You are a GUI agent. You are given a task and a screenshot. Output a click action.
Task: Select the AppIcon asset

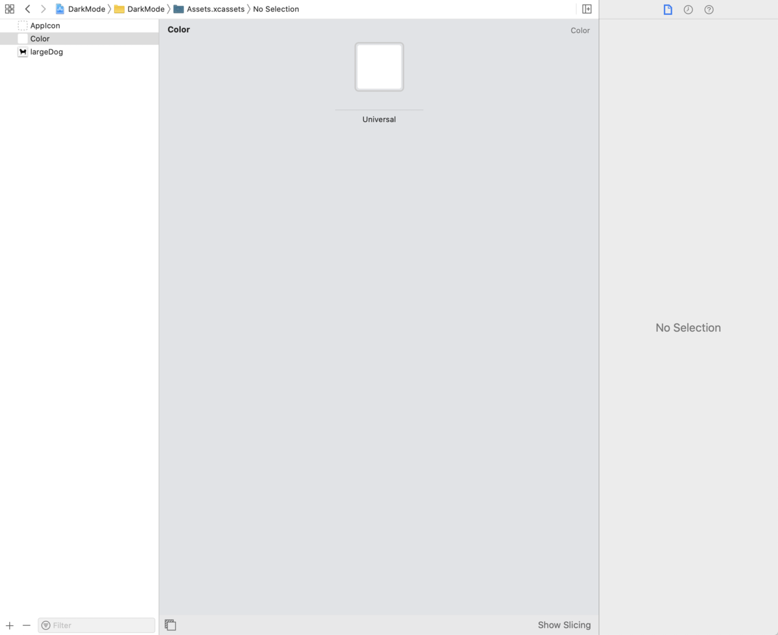pyautogui.click(x=79, y=26)
